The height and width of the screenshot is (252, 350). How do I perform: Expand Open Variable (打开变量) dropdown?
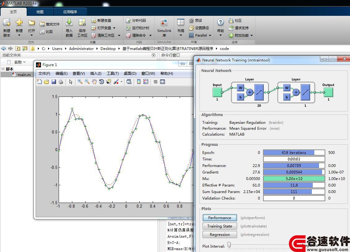[x=114, y=28]
